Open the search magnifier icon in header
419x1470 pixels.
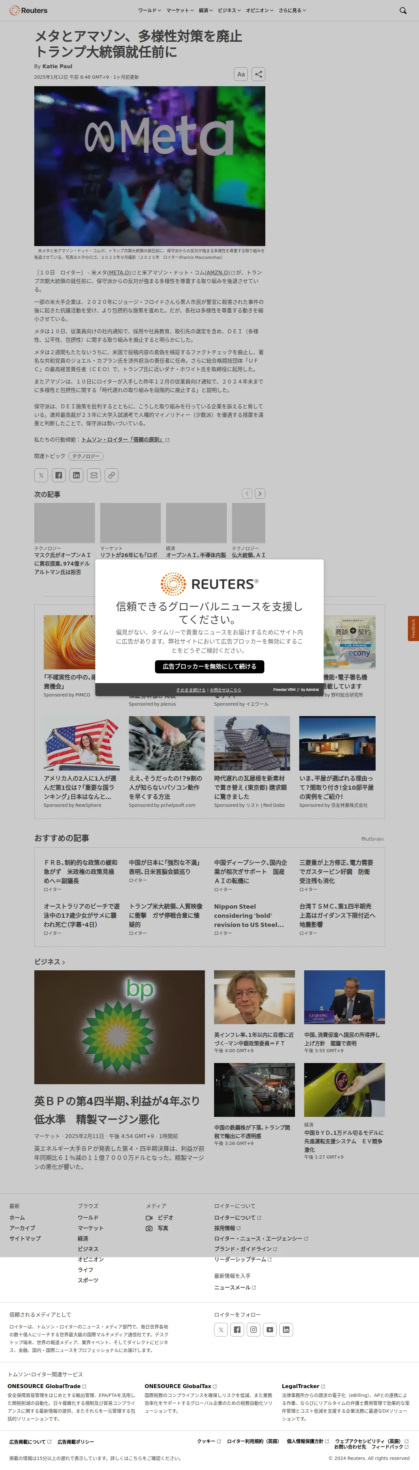point(403,10)
